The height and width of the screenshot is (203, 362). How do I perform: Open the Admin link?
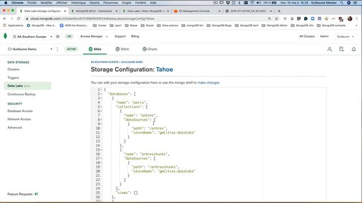click(x=324, y=36)
